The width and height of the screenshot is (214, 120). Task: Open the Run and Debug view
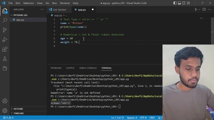[5, 40]
